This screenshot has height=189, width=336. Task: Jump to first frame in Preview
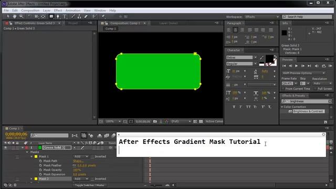[284, 66]
